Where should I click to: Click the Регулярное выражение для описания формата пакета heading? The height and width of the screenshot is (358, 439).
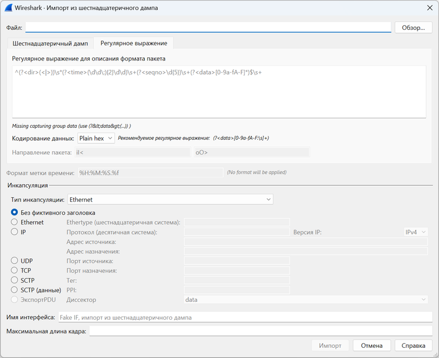89,59
